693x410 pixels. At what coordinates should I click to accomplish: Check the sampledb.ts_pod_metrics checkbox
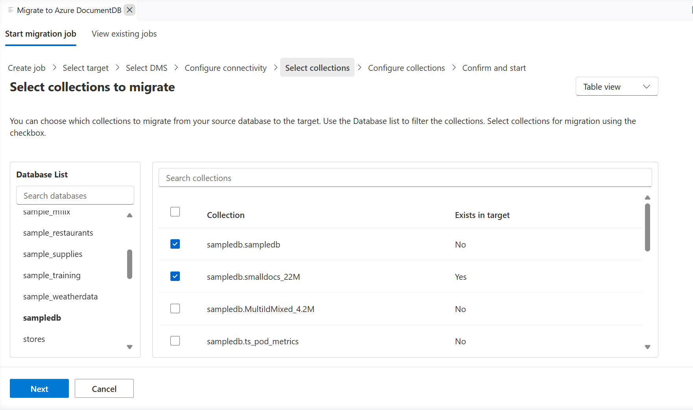pos(175,341)
